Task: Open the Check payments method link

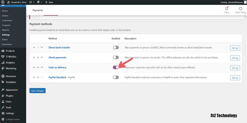Action: click(57, 58)
